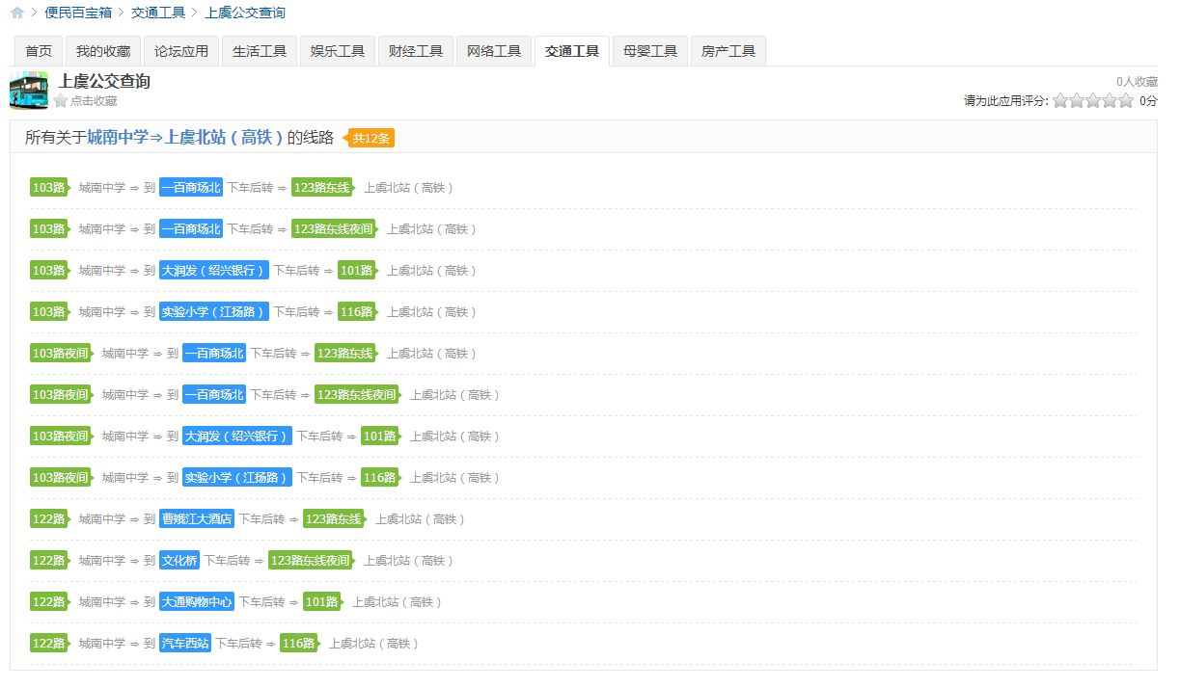Rate the app one star
This screenshot has width=1180, height=688.
1060,100
